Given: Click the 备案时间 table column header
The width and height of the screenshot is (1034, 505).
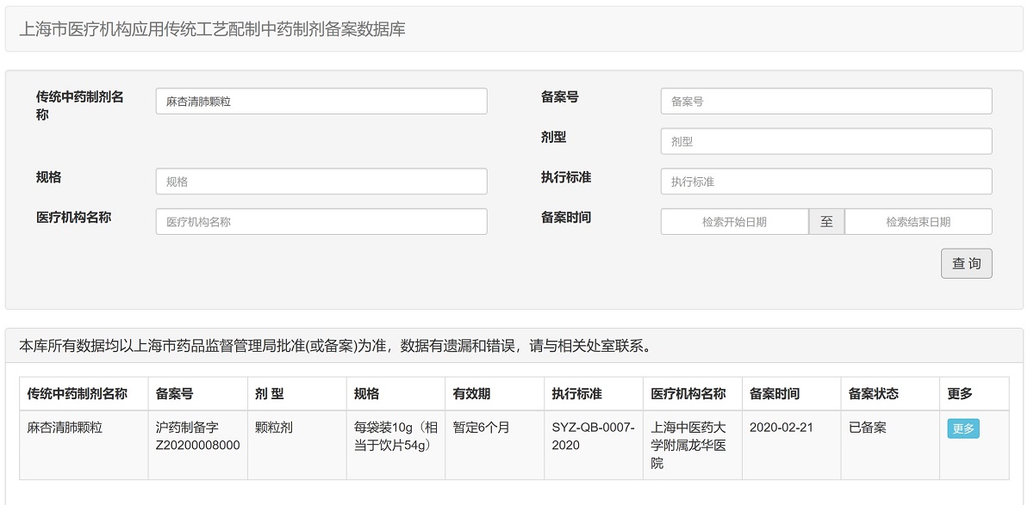Looking at the screenshot, I should click(774, 394).
